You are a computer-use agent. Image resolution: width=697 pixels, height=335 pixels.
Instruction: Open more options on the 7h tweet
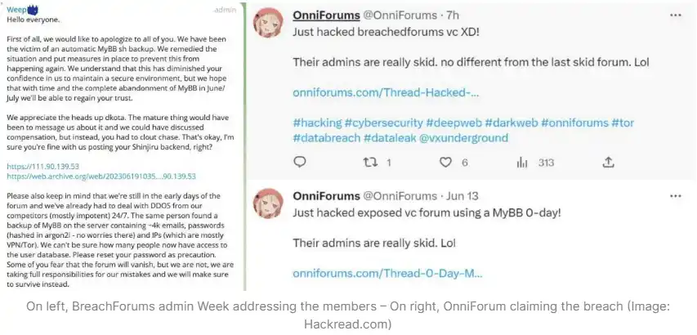(676, 15)
